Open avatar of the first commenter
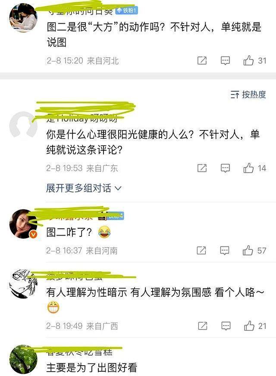276x376 pixels. [23, 18]
